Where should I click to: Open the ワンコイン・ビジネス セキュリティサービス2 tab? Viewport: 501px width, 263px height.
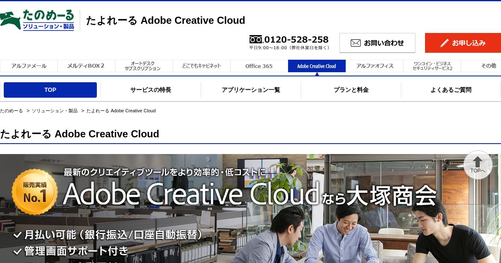(432, 66)
